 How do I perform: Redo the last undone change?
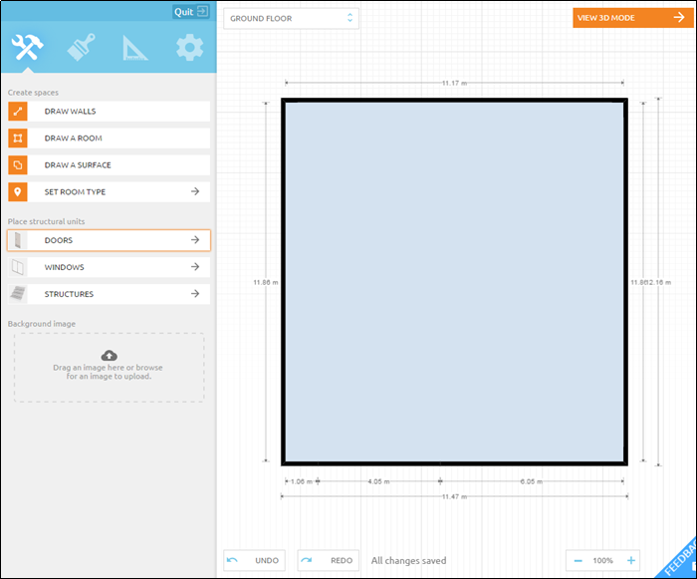pos(327,560)
